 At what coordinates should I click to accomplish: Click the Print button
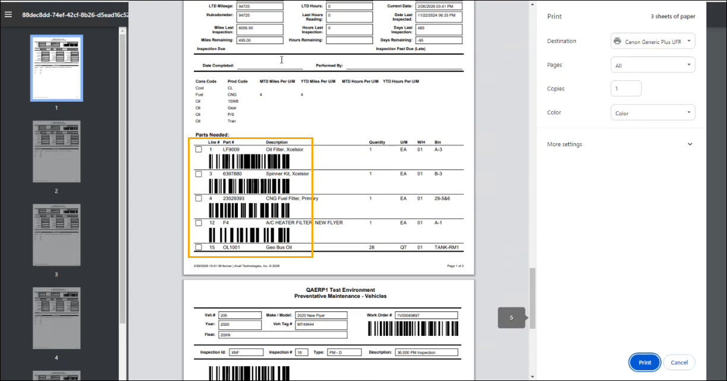[644, 363]
